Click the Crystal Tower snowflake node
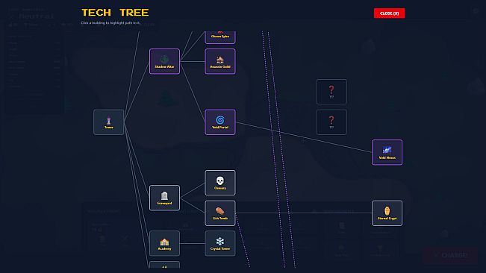 tap(220, 243)
